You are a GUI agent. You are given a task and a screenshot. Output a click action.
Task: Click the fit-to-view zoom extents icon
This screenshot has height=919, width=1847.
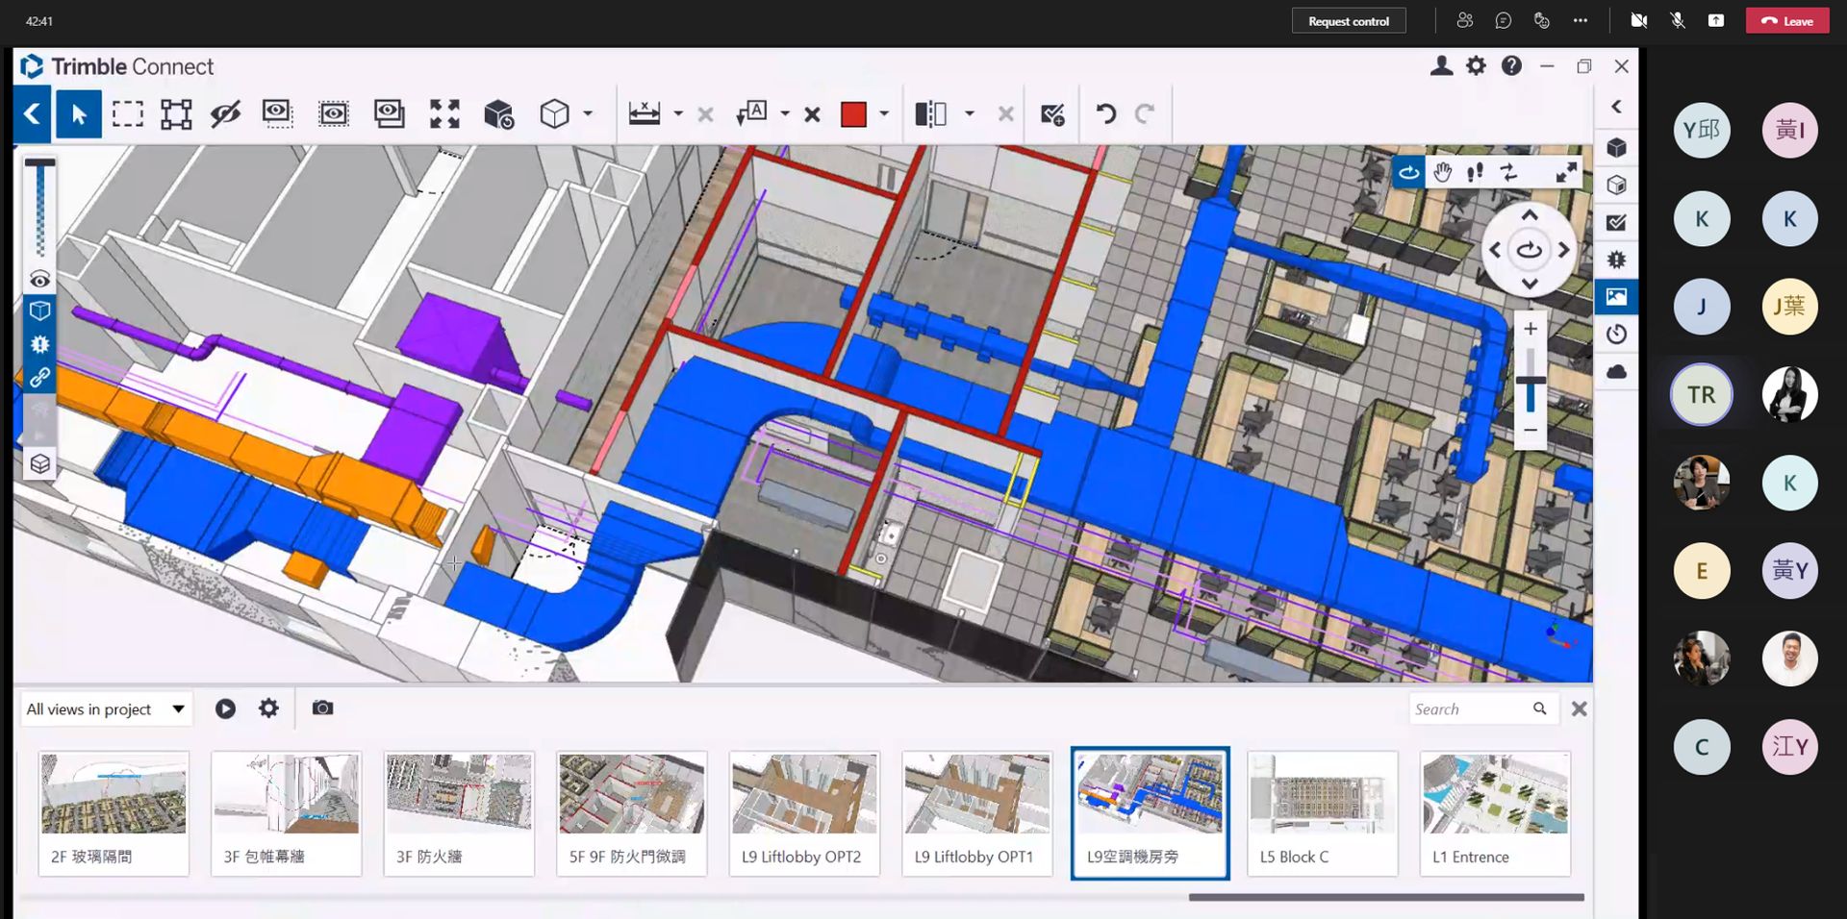444,114
